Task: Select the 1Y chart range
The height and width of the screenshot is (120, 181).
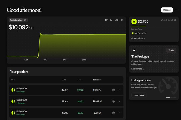Action: 122,20
